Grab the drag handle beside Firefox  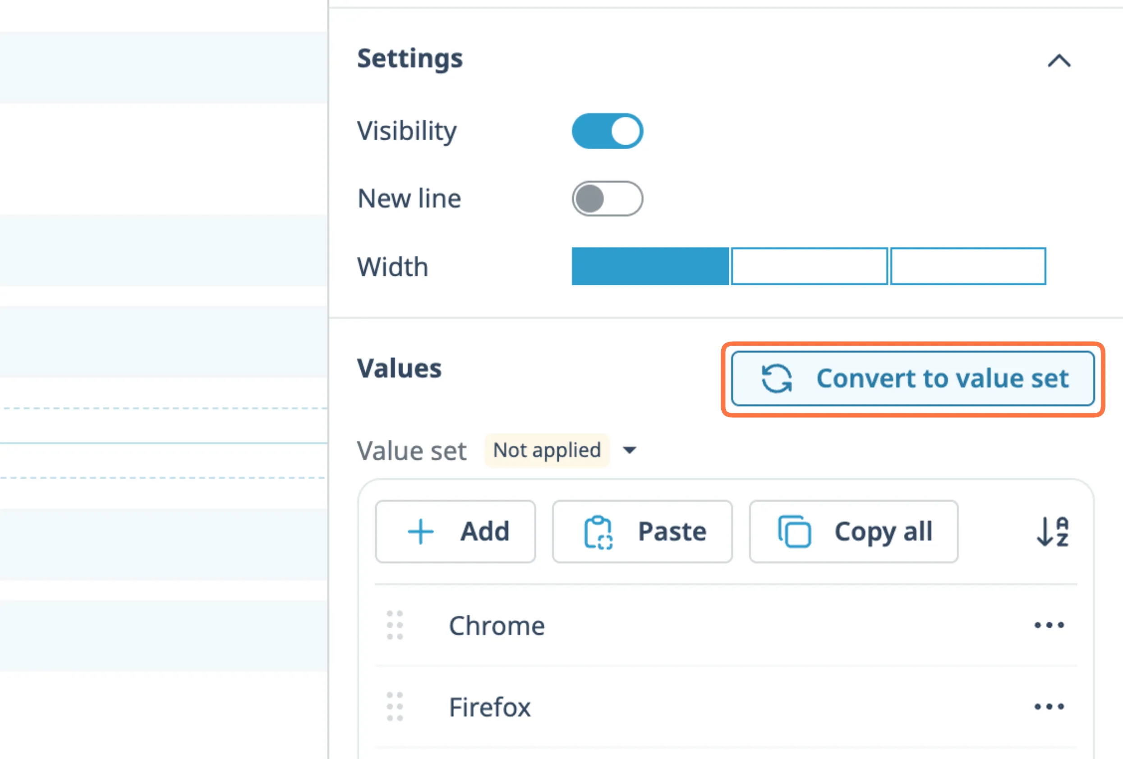(x=395, y=707)
